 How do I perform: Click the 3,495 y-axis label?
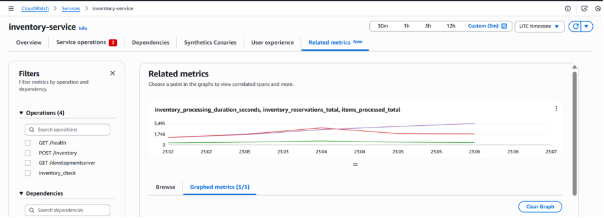point(159,123)
